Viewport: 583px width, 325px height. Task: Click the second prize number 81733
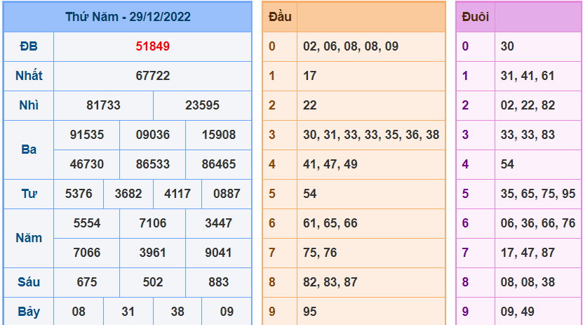(103, 105)
